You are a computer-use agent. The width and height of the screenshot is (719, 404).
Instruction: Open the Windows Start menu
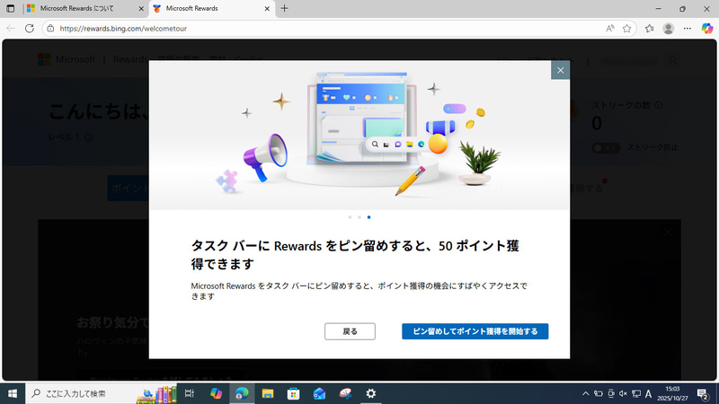point(13,393)
